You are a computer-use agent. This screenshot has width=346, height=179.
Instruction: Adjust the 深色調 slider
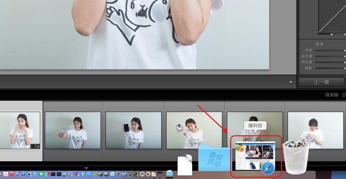click(330, 62)
